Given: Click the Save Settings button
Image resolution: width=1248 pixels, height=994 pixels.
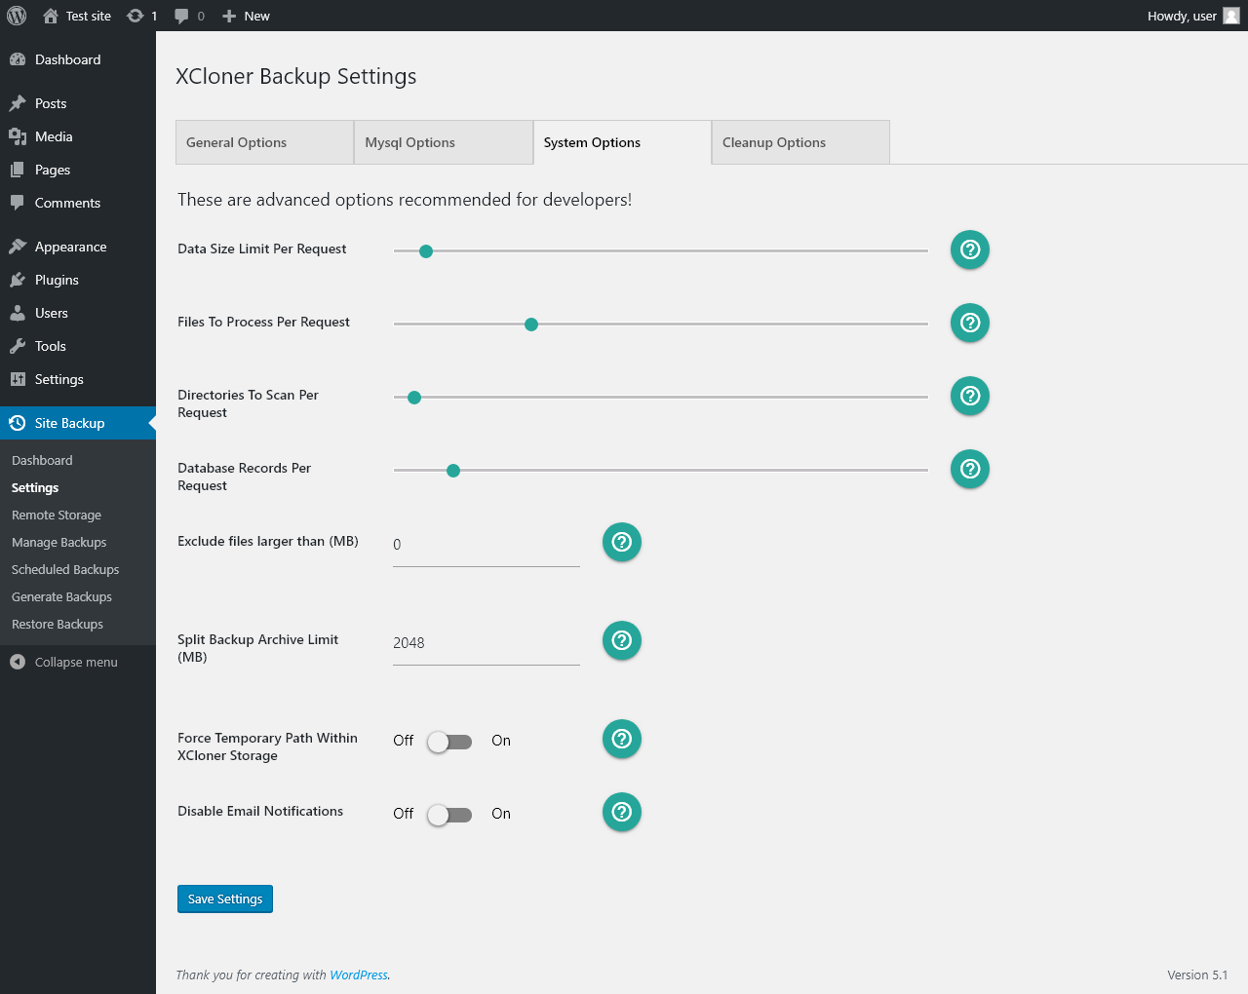Looking at the screenshot, I should (225, 898).
